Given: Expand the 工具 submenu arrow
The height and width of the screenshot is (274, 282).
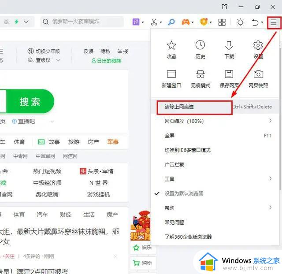Looking at the screenshot, I should pos(270,178).
